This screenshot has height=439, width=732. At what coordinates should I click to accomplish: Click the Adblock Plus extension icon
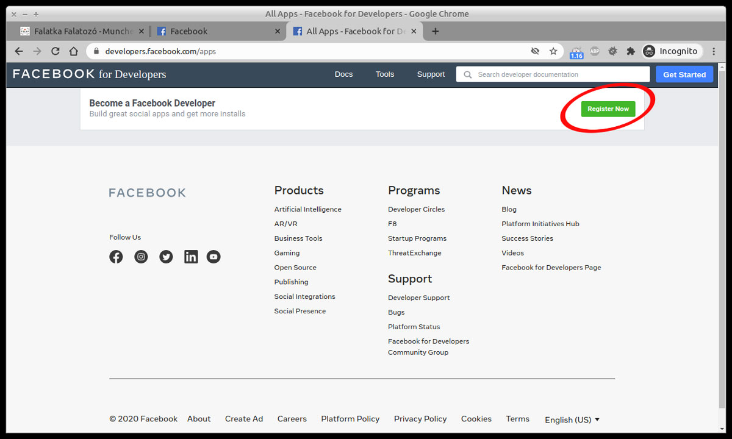coord(595,51)
